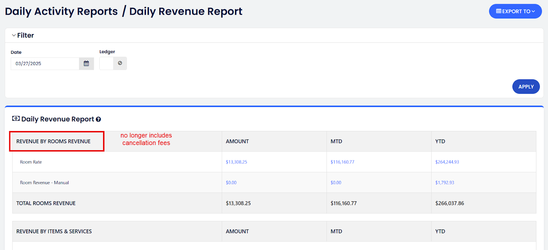Viewport: 548px width, 250px height.
Task: Open Room Rate MTD $116,160.77 link
Action: click(x=342, y=162)
